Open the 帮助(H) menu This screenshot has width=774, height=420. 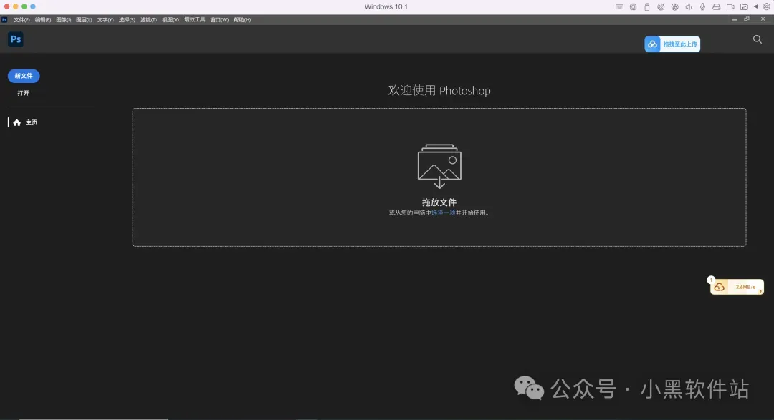(242, 20)
